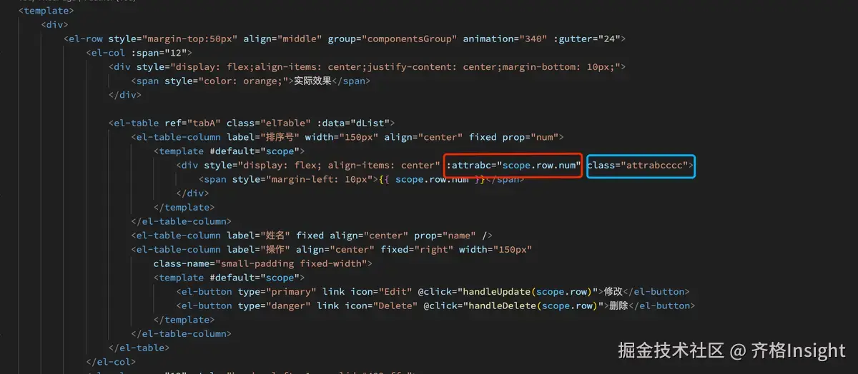Click the {{ scope.row.num }} interpolation
858x374 pixels.
434,179
